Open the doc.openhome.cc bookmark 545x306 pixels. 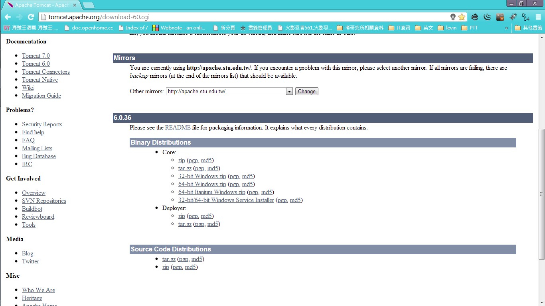click(x=89, y=28)
